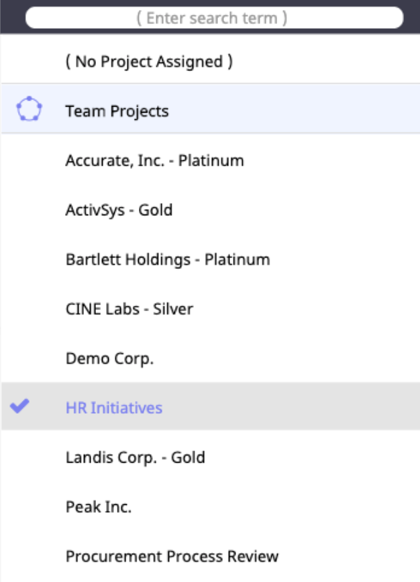
Task: Click the checkmark beside HR Initiatives
Action: pos(21,406)
